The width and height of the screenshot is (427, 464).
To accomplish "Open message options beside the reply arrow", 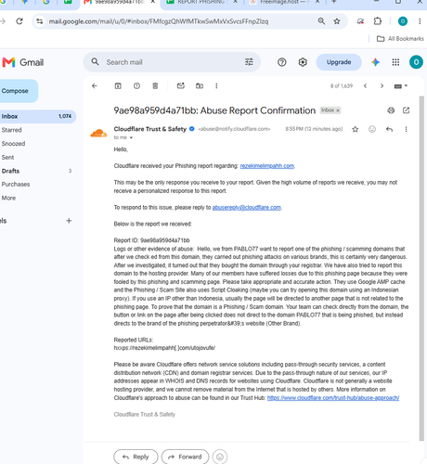I will tap(406, 129).
